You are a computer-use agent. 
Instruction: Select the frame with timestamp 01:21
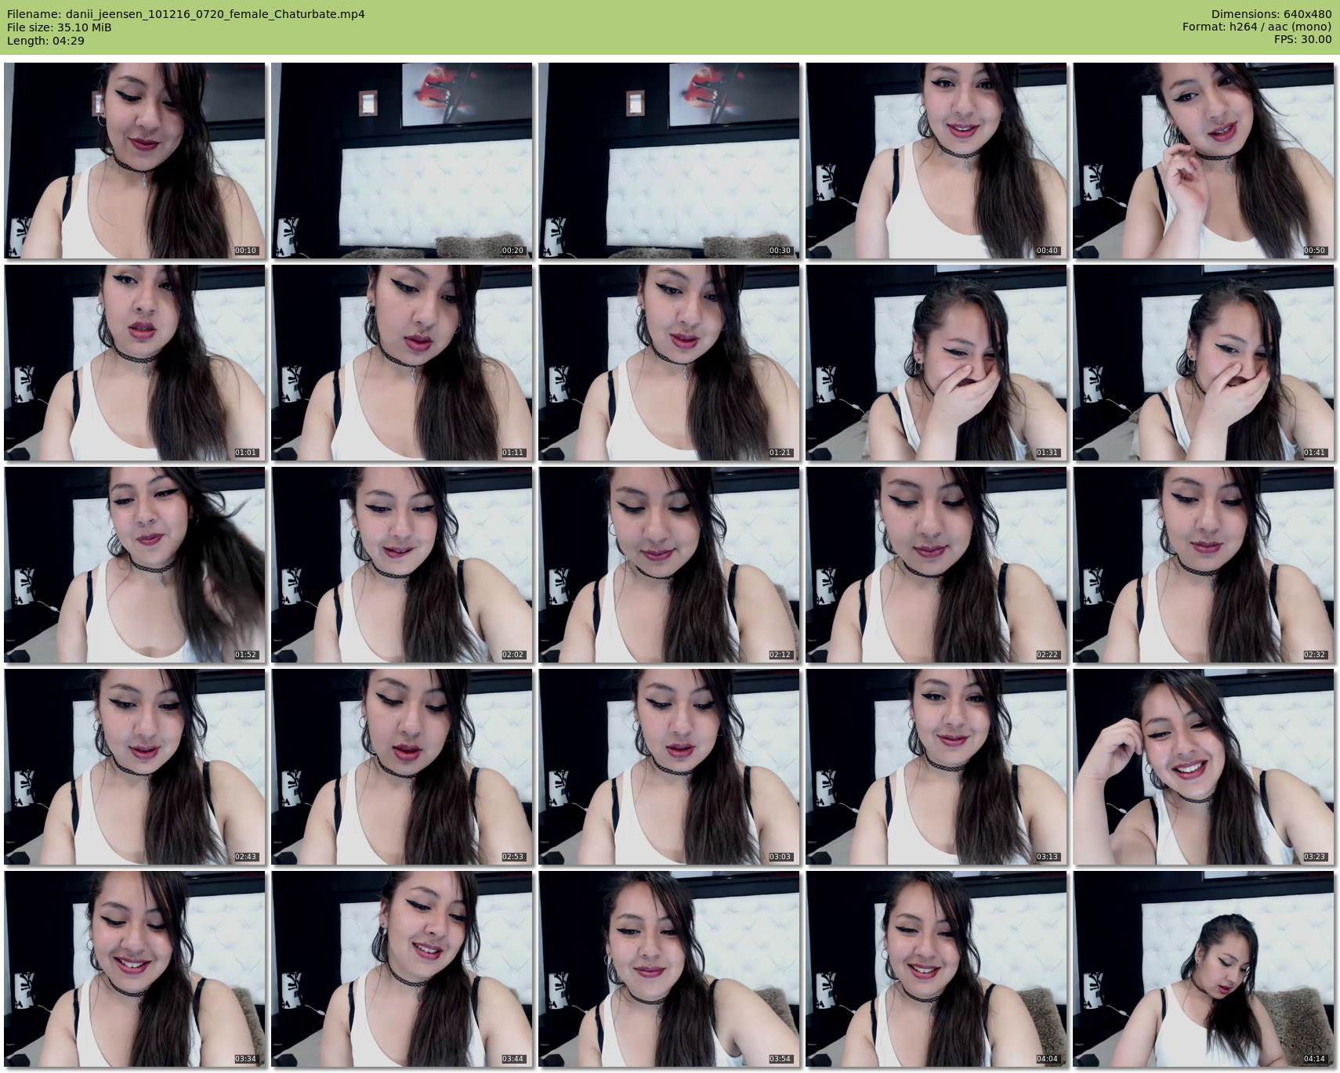(669, 363)
